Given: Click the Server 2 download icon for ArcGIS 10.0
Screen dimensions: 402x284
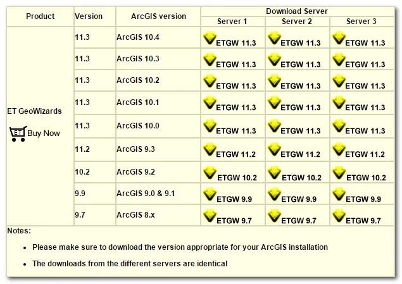Looking at the screenshot, I should click(x=274, y=127).
